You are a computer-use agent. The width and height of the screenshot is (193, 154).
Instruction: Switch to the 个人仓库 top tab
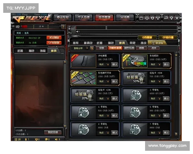pos(83,18)
